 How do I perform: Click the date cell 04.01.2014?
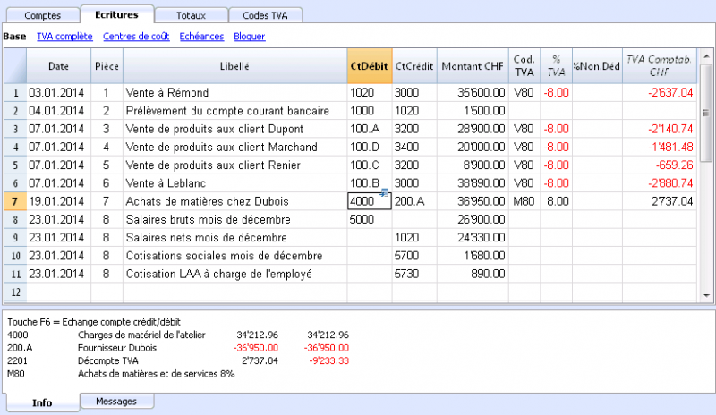(x=58, y=111)
